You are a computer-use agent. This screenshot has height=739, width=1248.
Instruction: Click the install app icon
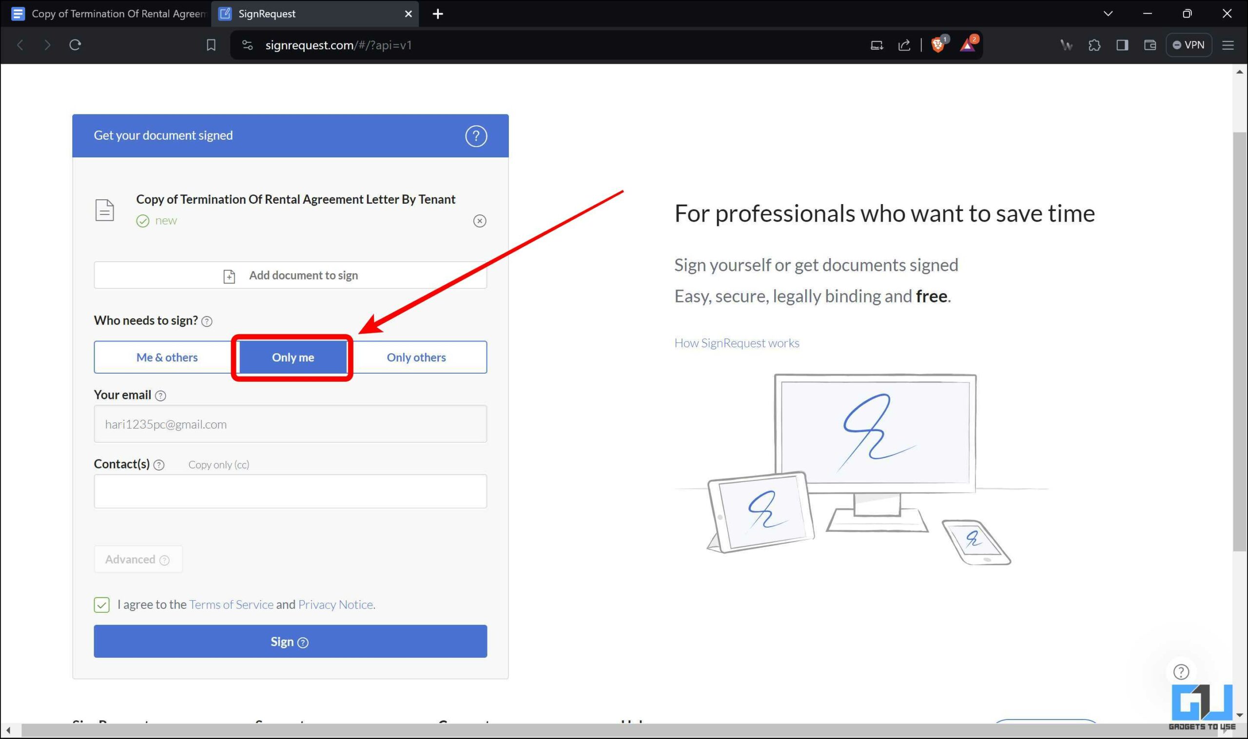point(877,45)
